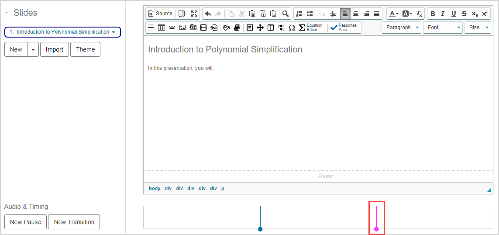Toggle bold formatting
The width and height of the screenshot is (499, 235).
coord(433,14)
